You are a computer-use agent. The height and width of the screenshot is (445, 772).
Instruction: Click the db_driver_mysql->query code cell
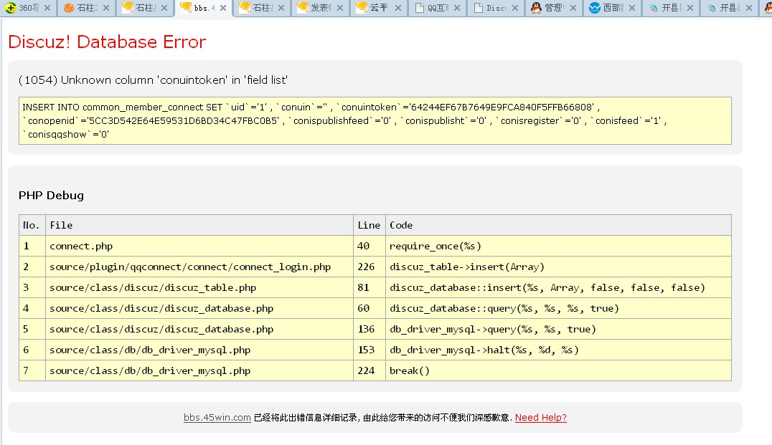pyautogui.click(x=558, y=329)
